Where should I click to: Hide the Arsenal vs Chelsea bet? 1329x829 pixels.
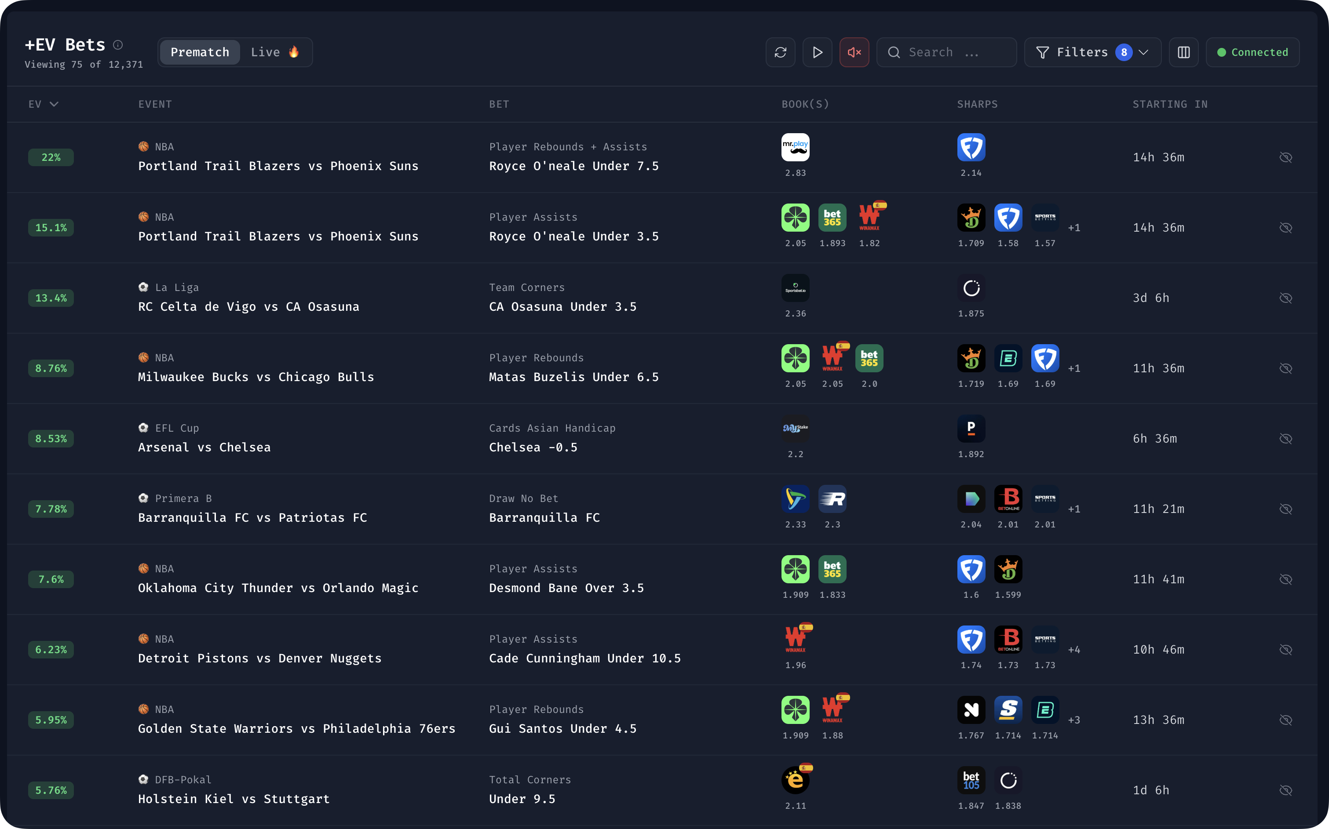point(1285,439)
